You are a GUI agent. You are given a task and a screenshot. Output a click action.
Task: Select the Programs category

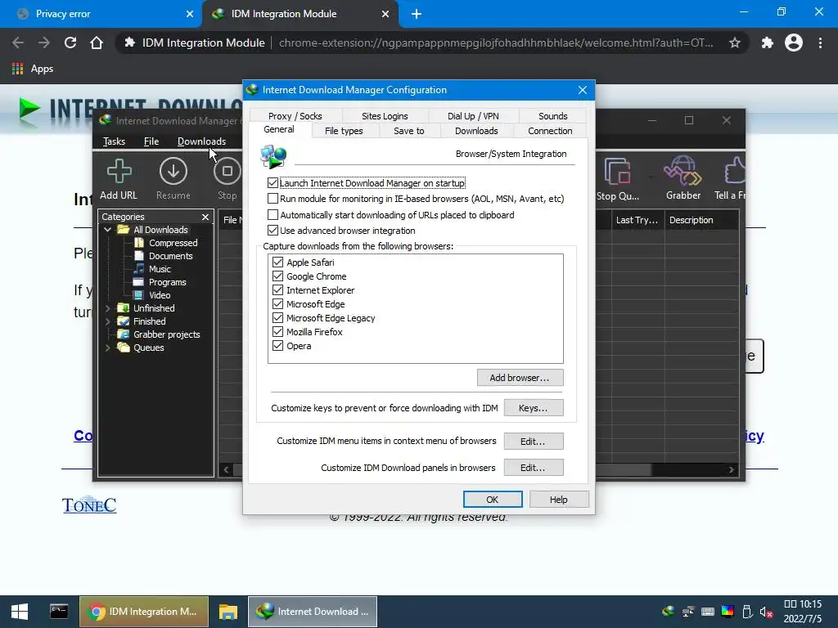coord(167,282)
